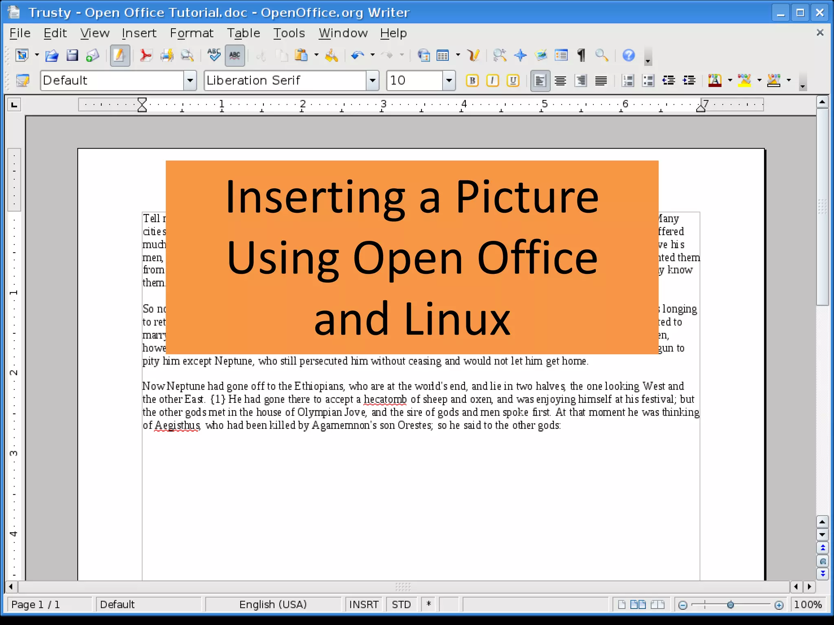The width and height of the screenshot is (834, 625).
Task: Apply Highlighting color icon
Action: tap(744, 81)
